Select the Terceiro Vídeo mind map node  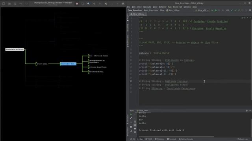(x=42, y=64)
